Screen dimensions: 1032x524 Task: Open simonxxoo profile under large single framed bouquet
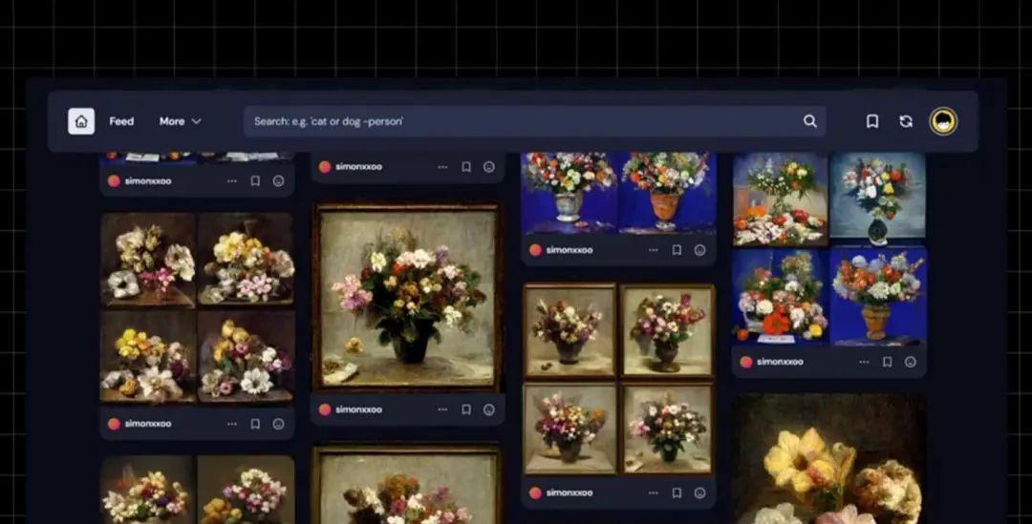[358, 409]
